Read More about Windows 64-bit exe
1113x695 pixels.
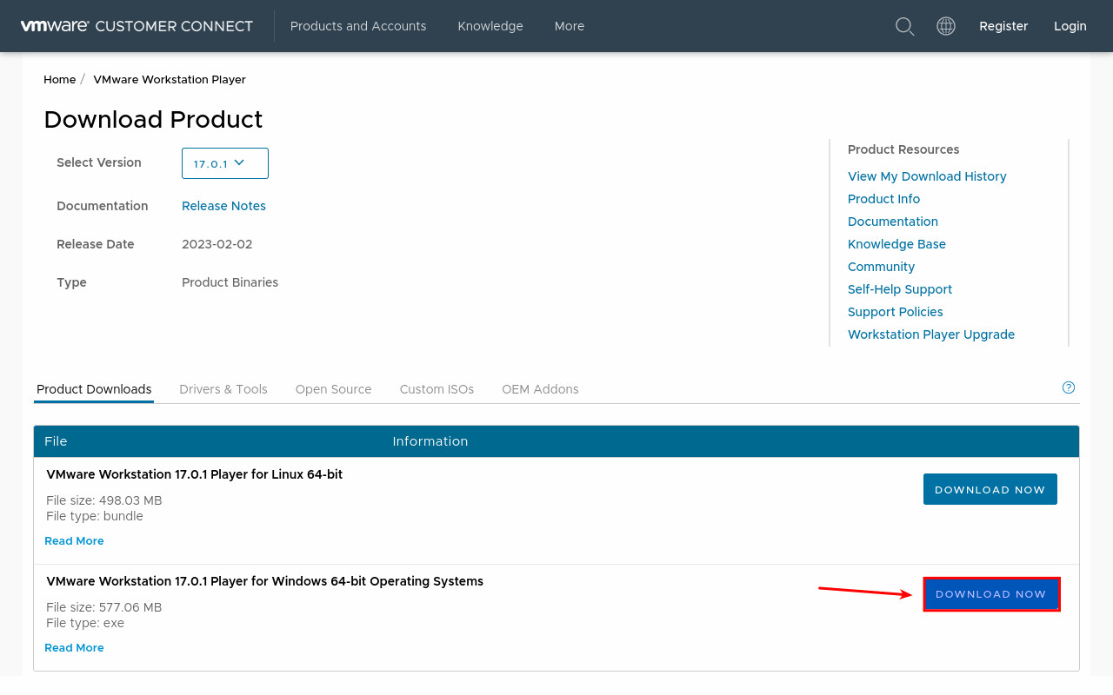(74, 647)
